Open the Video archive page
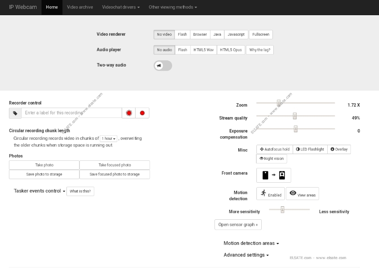 (80, 7)
